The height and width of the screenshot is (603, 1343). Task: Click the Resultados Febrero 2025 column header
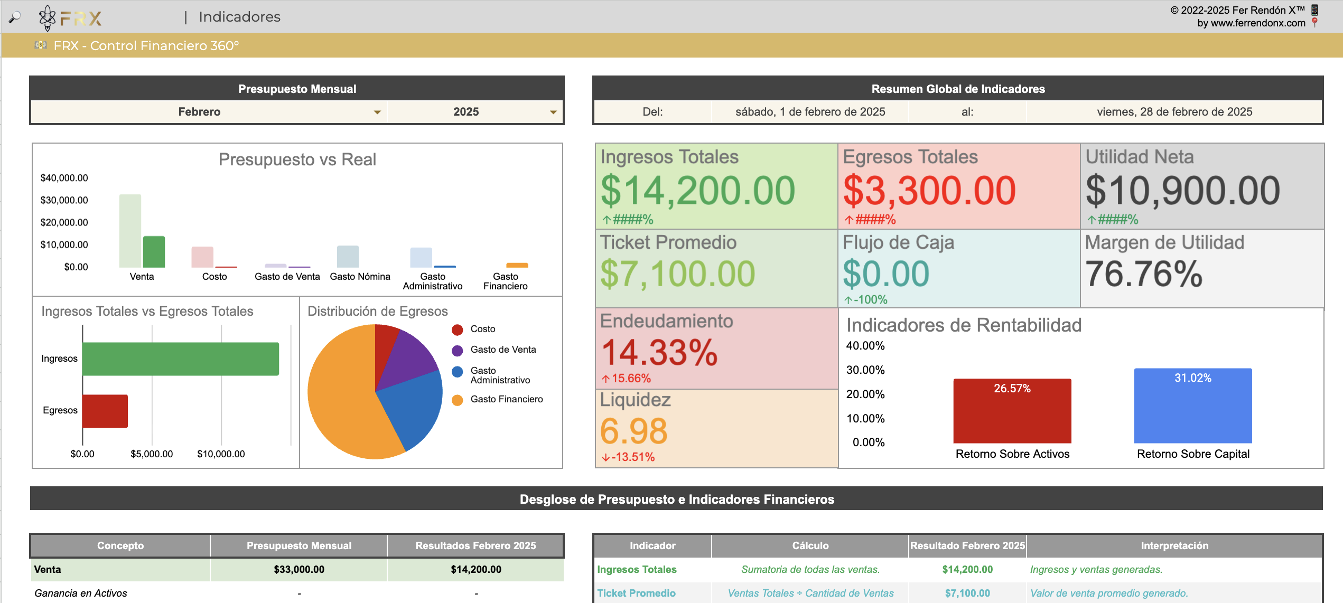click(475, 545)
